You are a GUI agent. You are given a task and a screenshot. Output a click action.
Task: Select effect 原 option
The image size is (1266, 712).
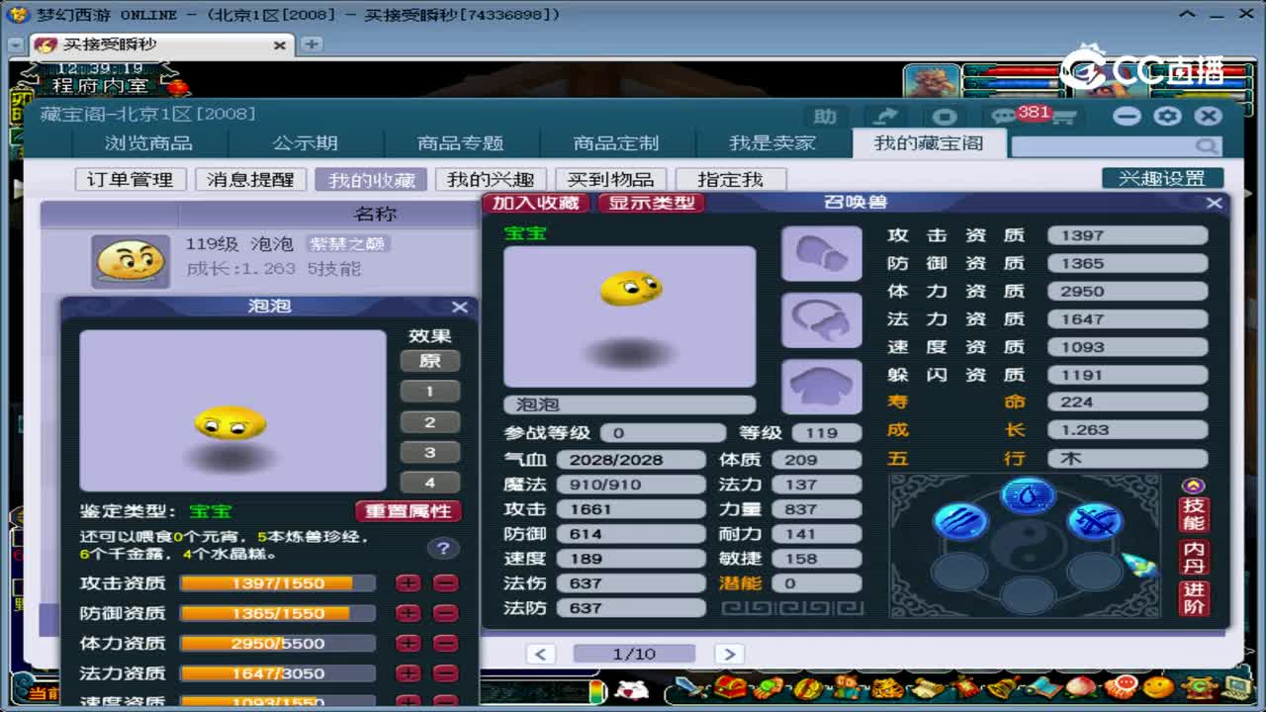430,361
